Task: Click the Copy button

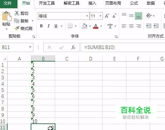Action: click(21, 21)
